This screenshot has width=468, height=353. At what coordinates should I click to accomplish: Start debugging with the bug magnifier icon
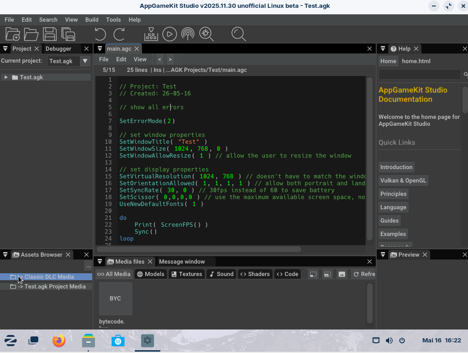point(206,34)
